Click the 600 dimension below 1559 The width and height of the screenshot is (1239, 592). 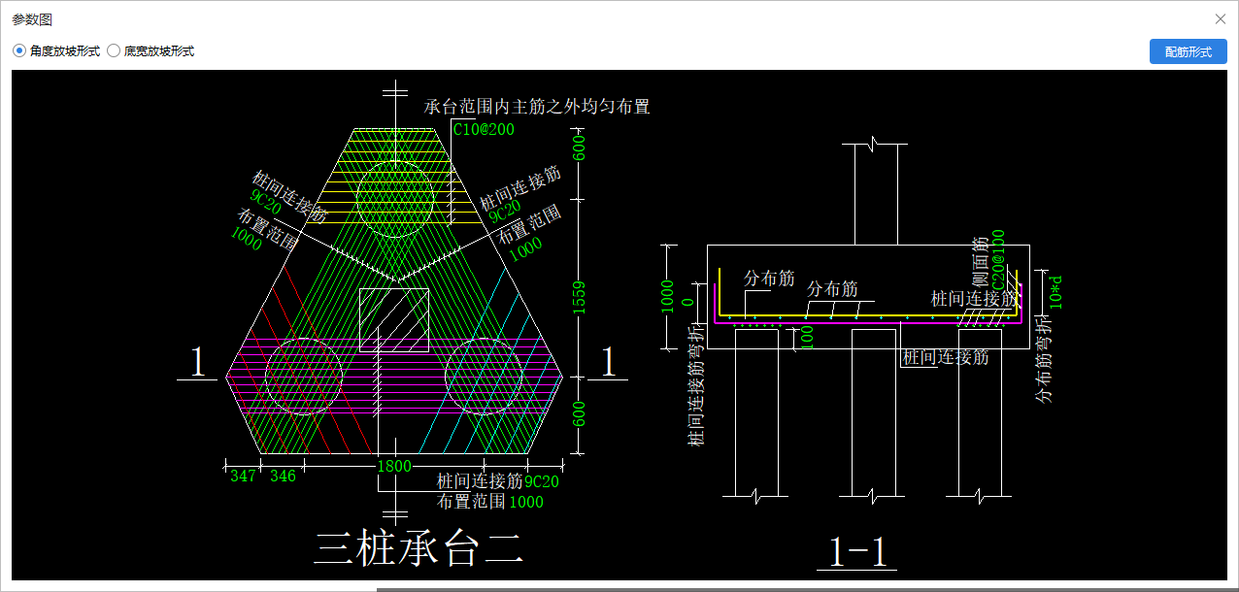coord(582,415)
